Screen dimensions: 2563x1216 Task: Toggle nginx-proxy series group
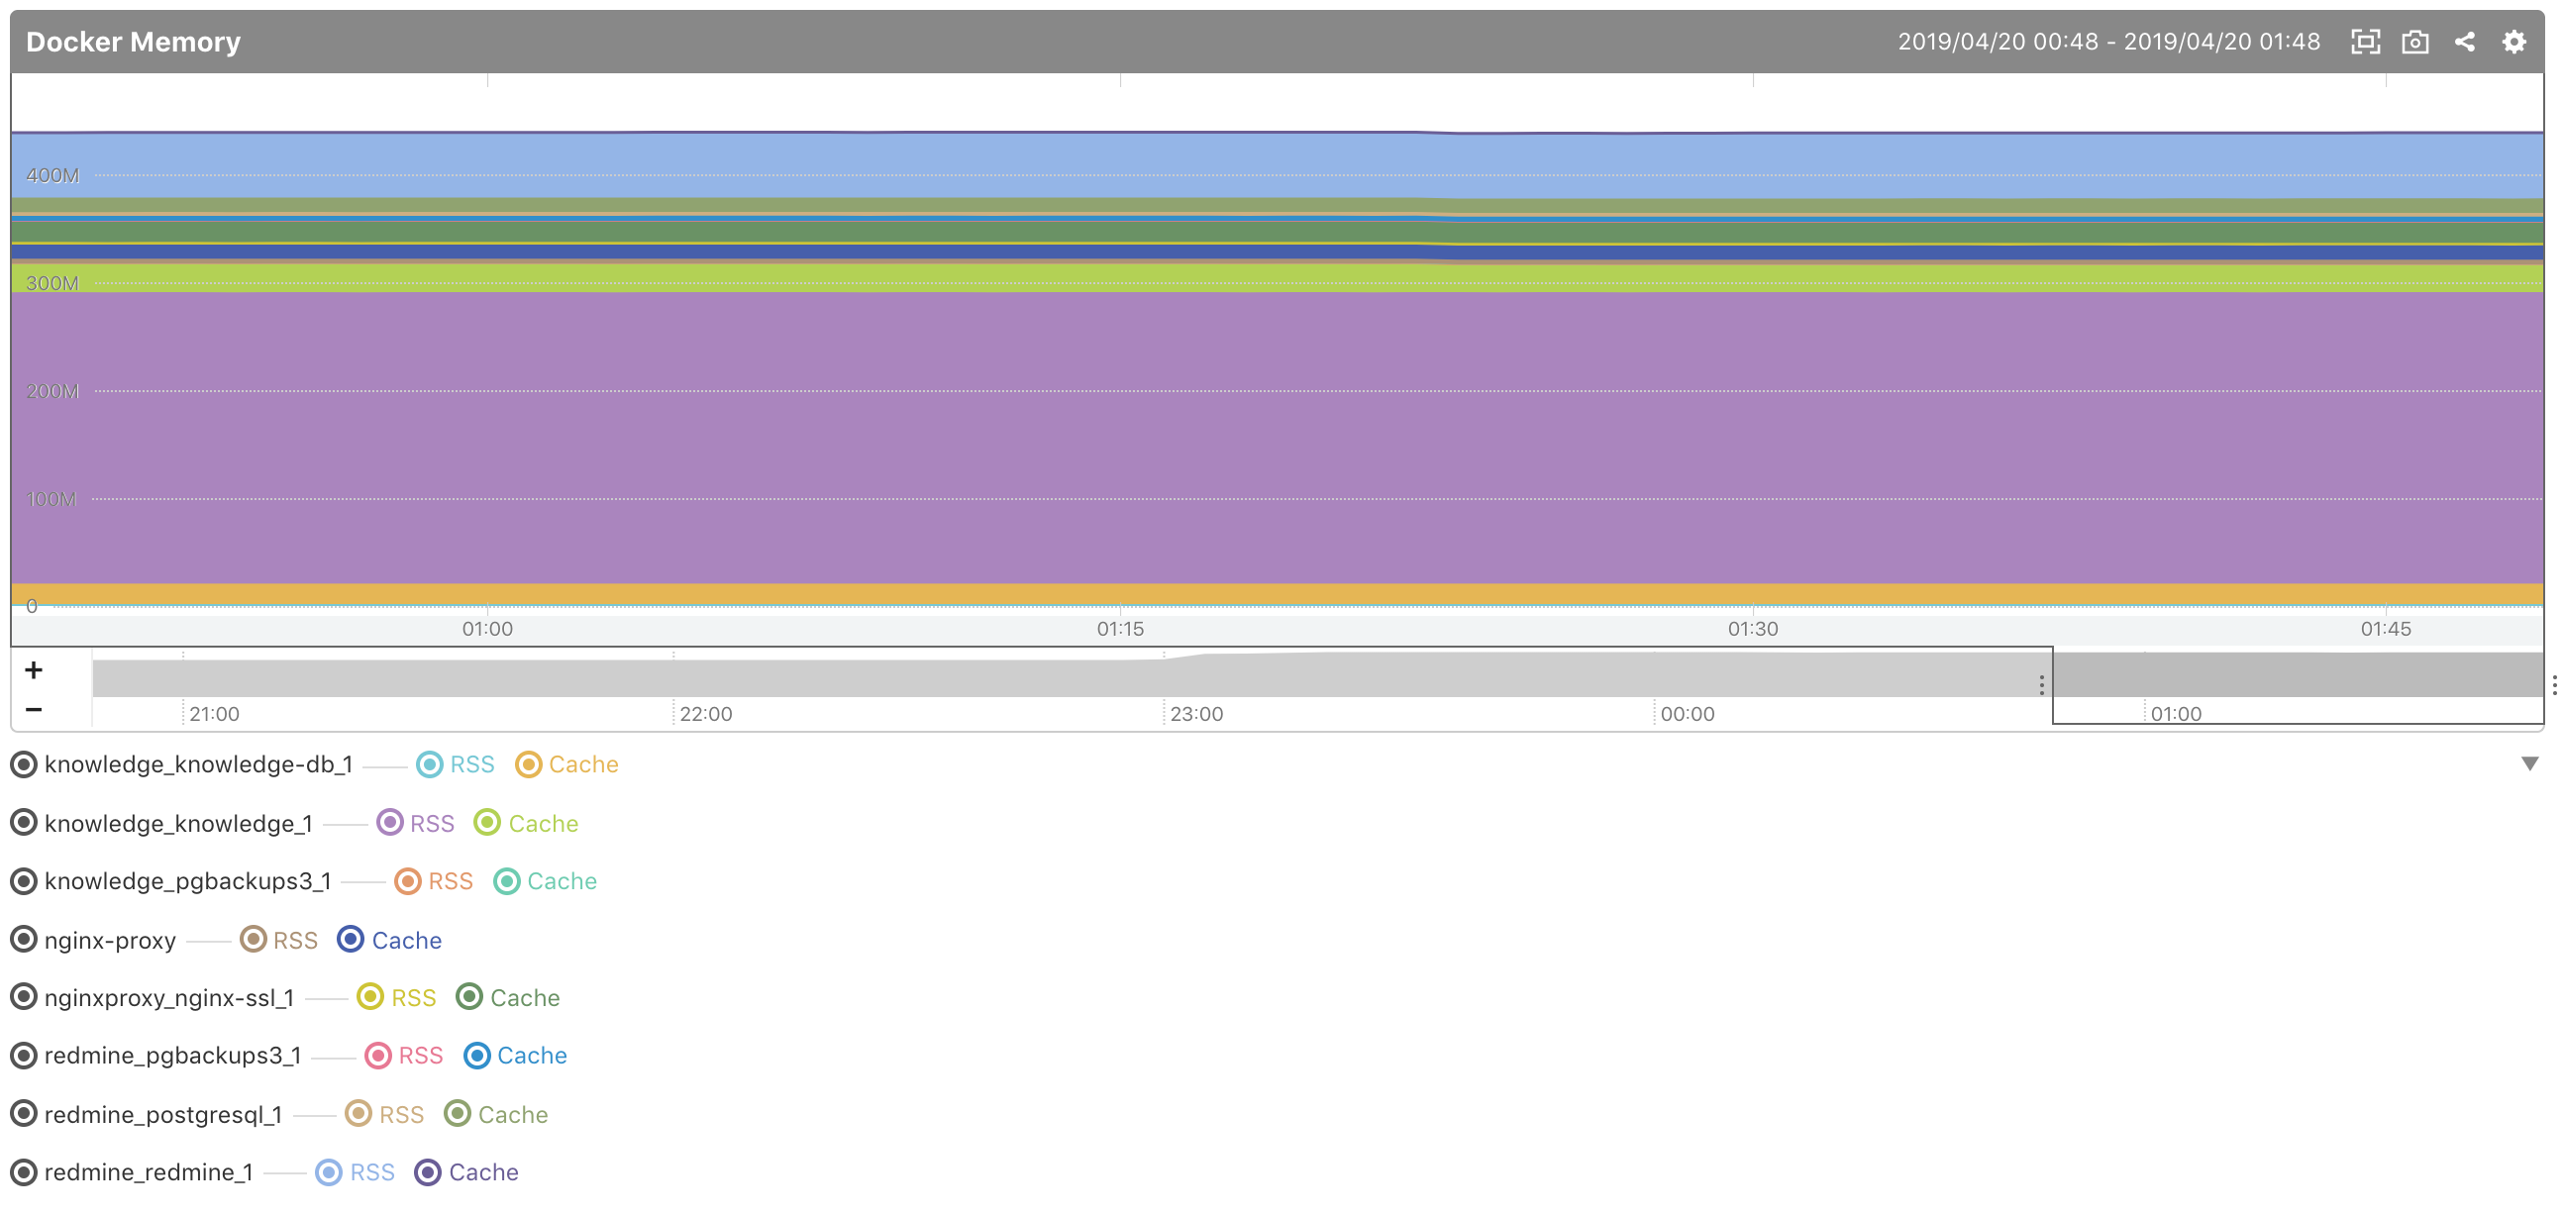point(24,940)
